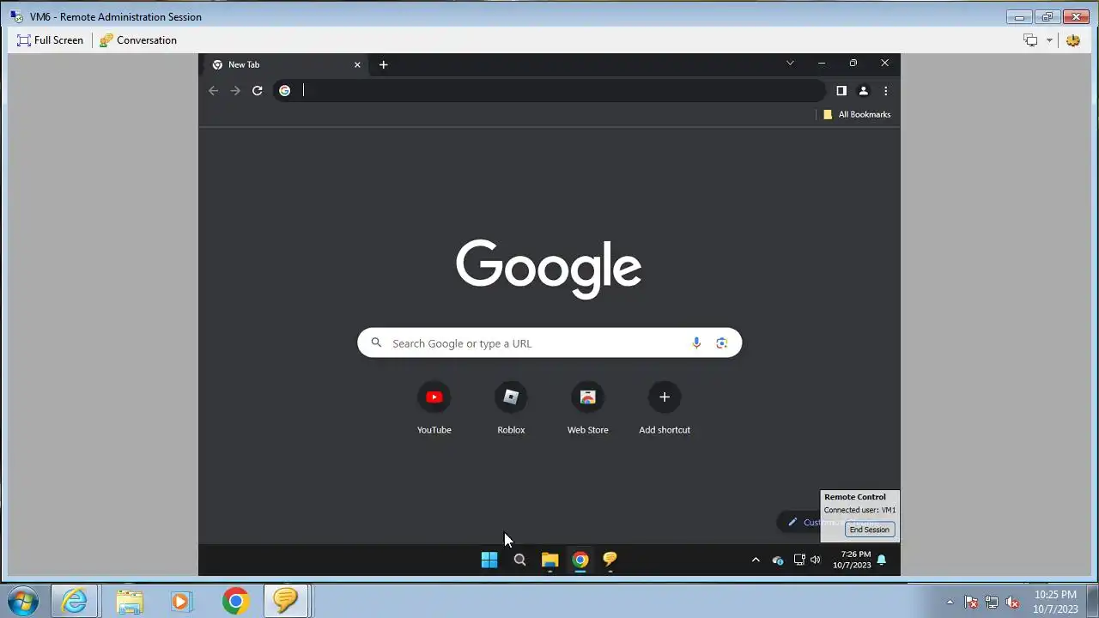Screen dimensions: 1099x618
Task: Launch Chrome from the local taskbar
Action: pyautogui.click(x=235, y=602)
